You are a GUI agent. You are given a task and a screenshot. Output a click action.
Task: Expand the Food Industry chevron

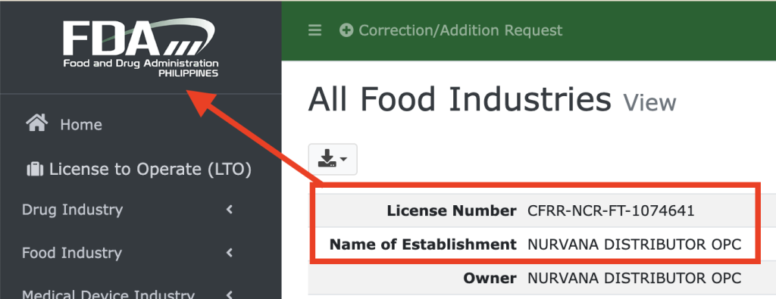(229, 253)
